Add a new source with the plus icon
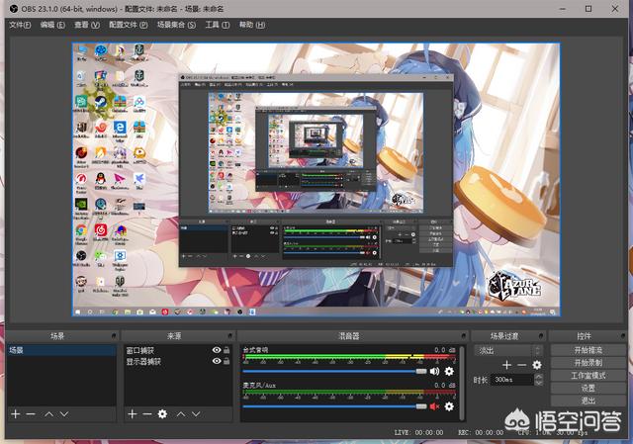 132,413
